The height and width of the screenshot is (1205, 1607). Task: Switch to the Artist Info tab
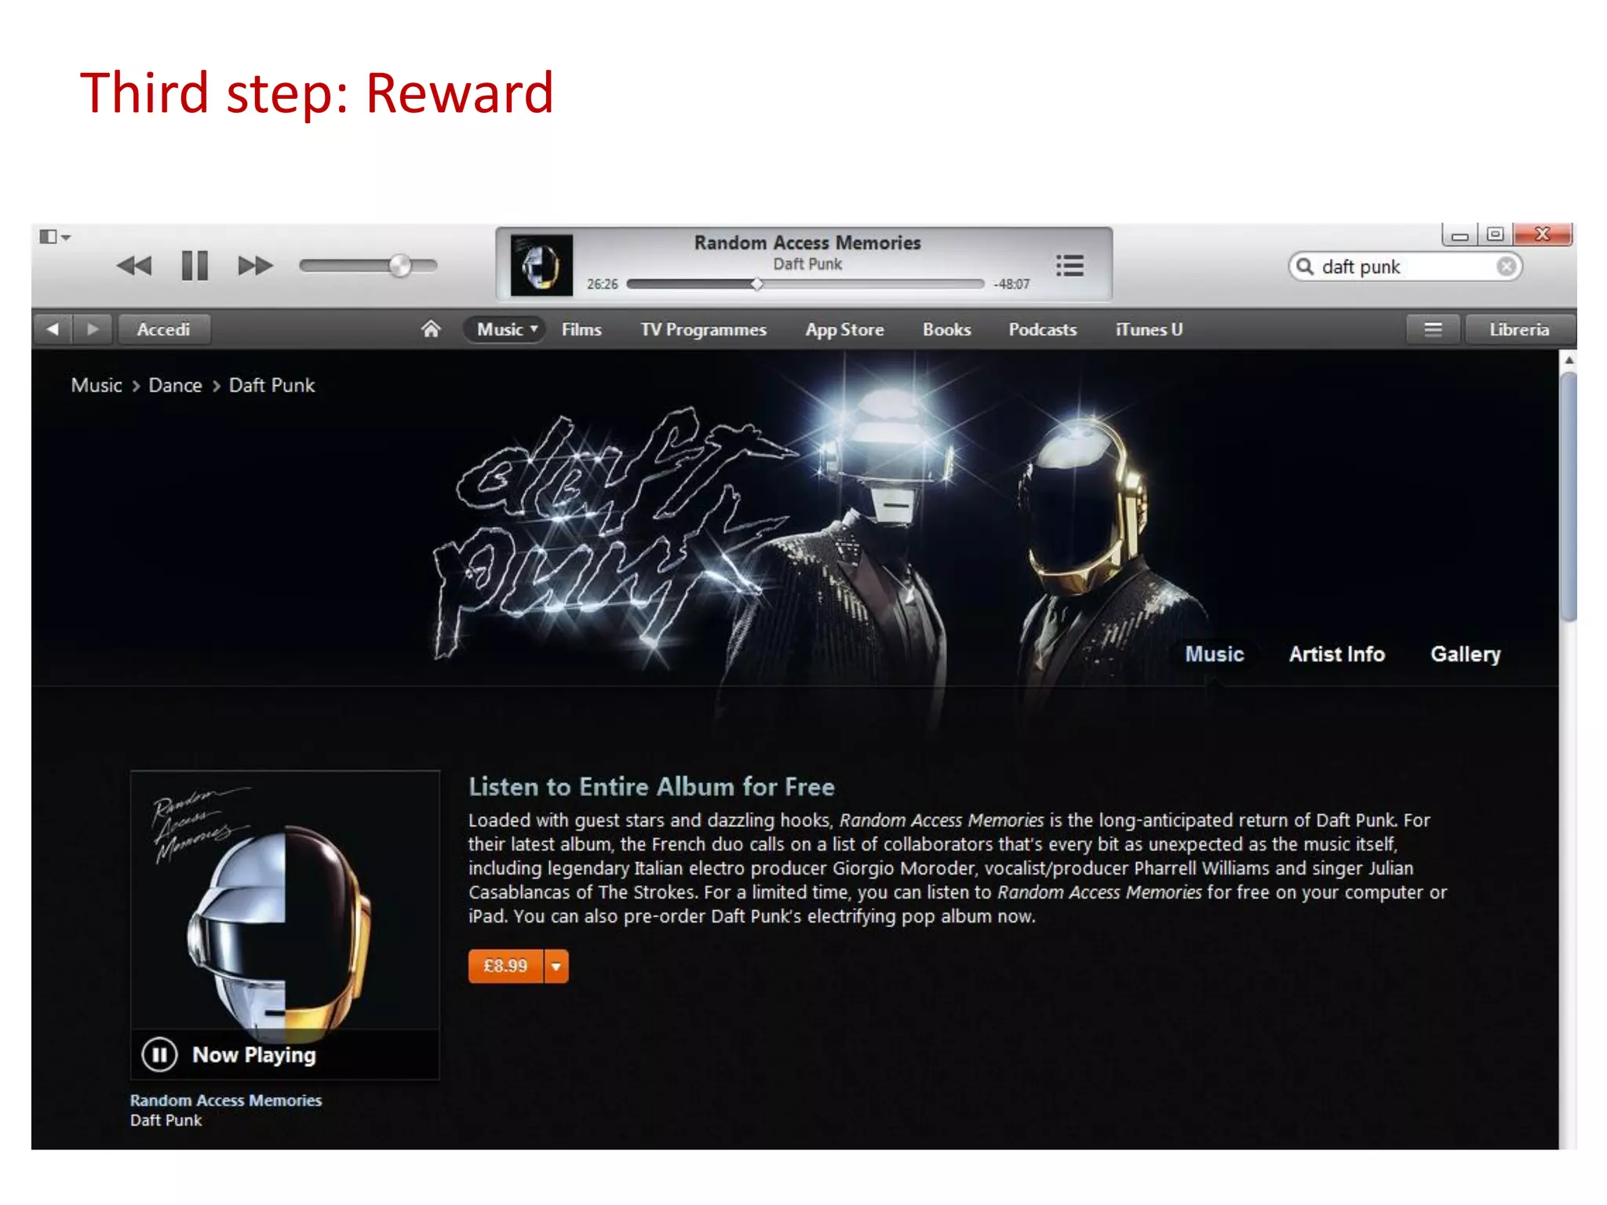pyautogui.click(x=1336, y=654)
